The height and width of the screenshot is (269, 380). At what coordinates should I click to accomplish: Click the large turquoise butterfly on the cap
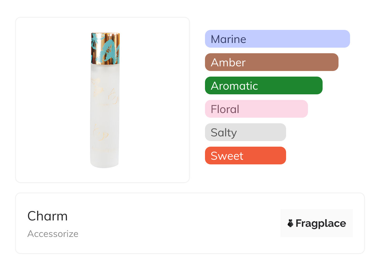point(108,50)
